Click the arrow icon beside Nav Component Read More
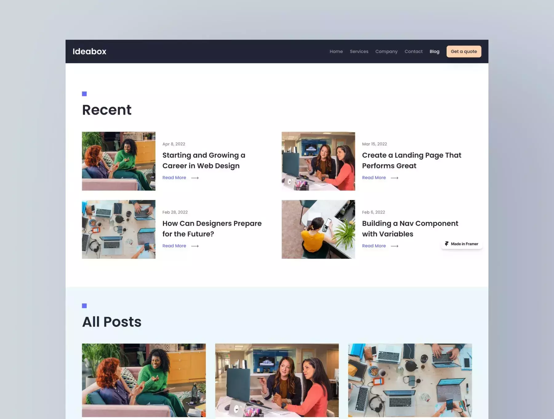The image size is (554, 419). point(395,246)
